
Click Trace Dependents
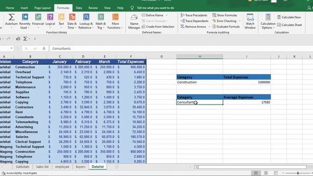[195, 21]
